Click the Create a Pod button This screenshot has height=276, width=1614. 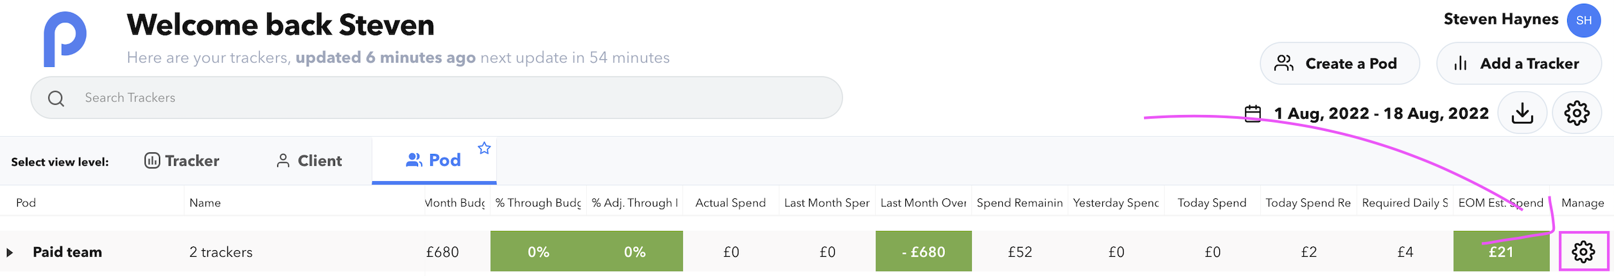point(1339,64)
